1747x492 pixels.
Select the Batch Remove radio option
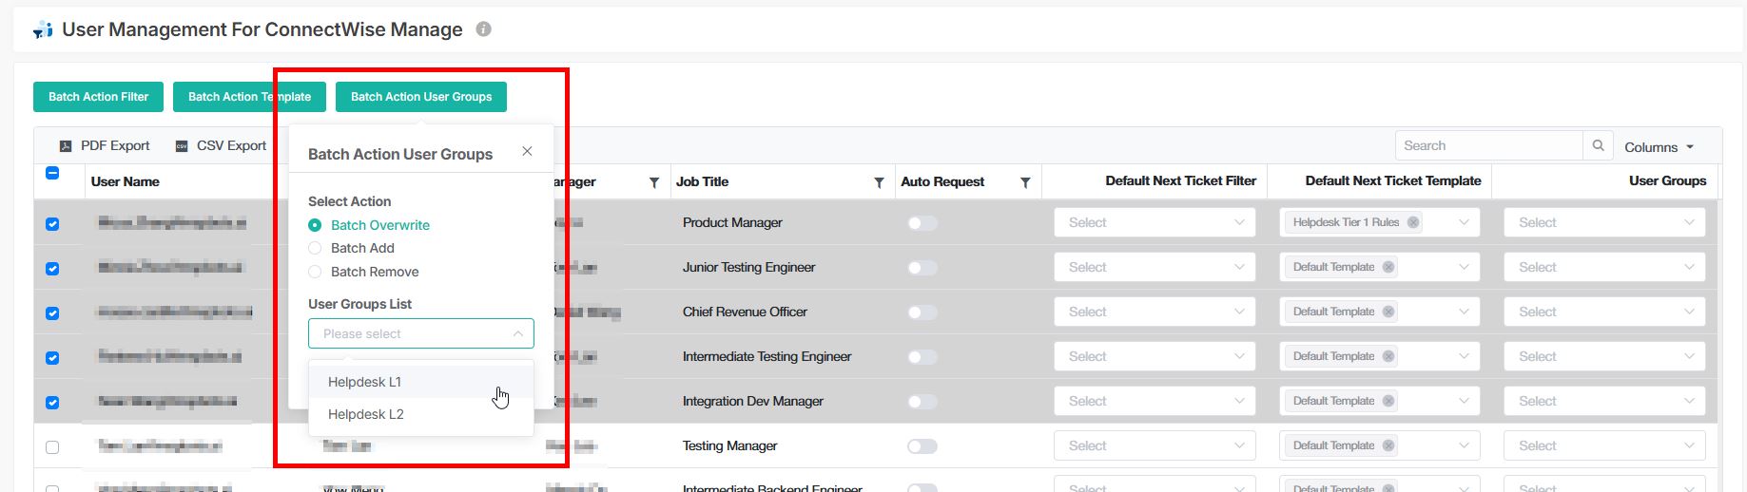(315, 272)
